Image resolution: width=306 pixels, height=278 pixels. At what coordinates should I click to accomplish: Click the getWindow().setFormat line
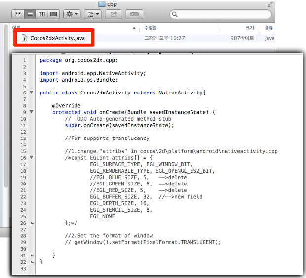pyautogui.click(x=143, y=242)
